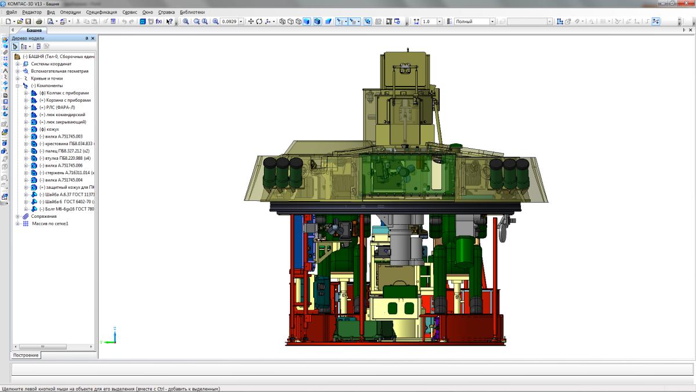Open the 'Операции' menu
The width and height of the screenshot is (696, 392).
pos(70,12)
